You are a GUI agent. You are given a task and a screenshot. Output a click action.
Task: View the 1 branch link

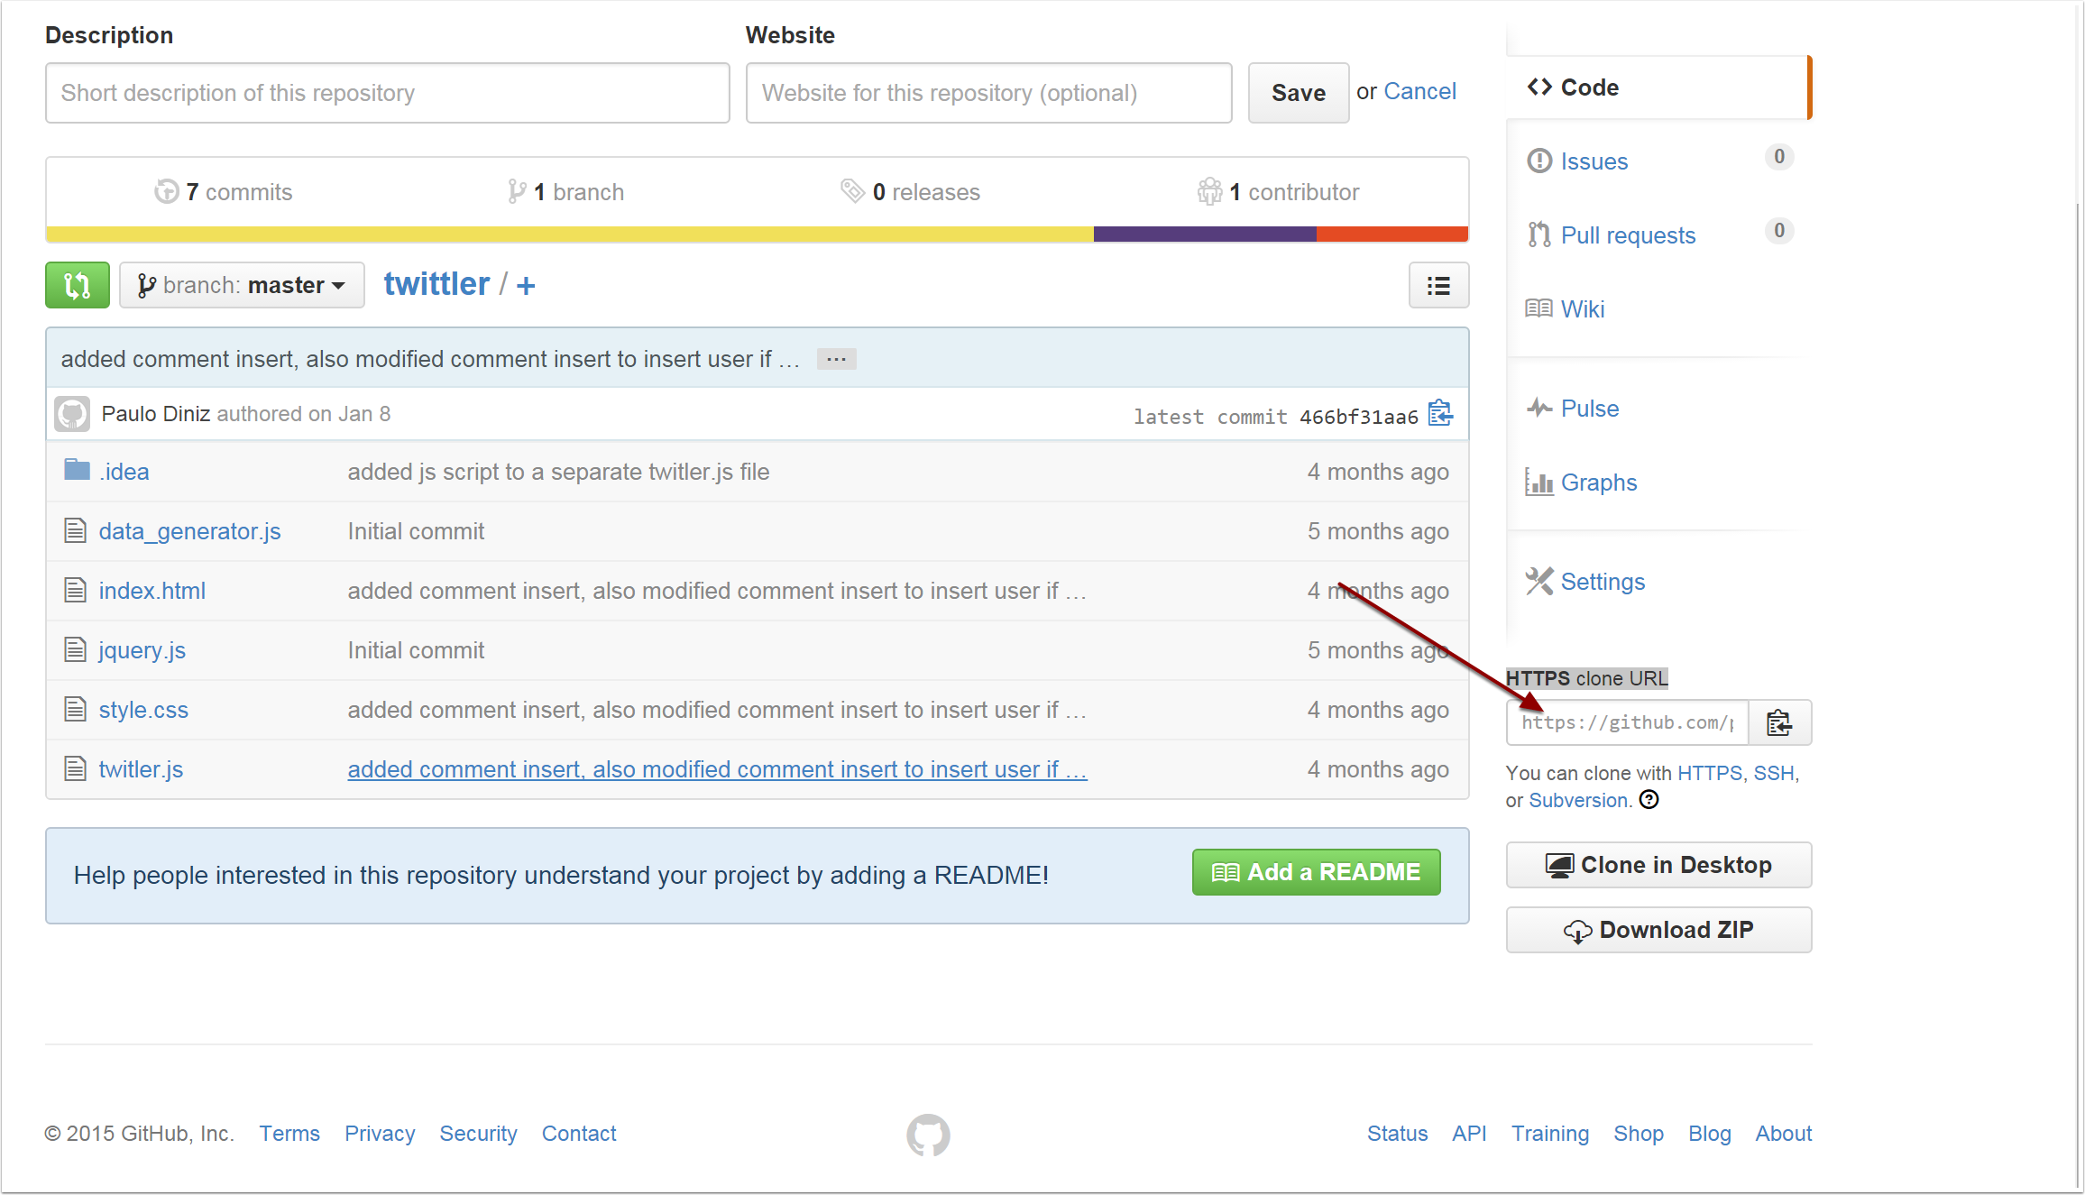[x=565, y=192]
